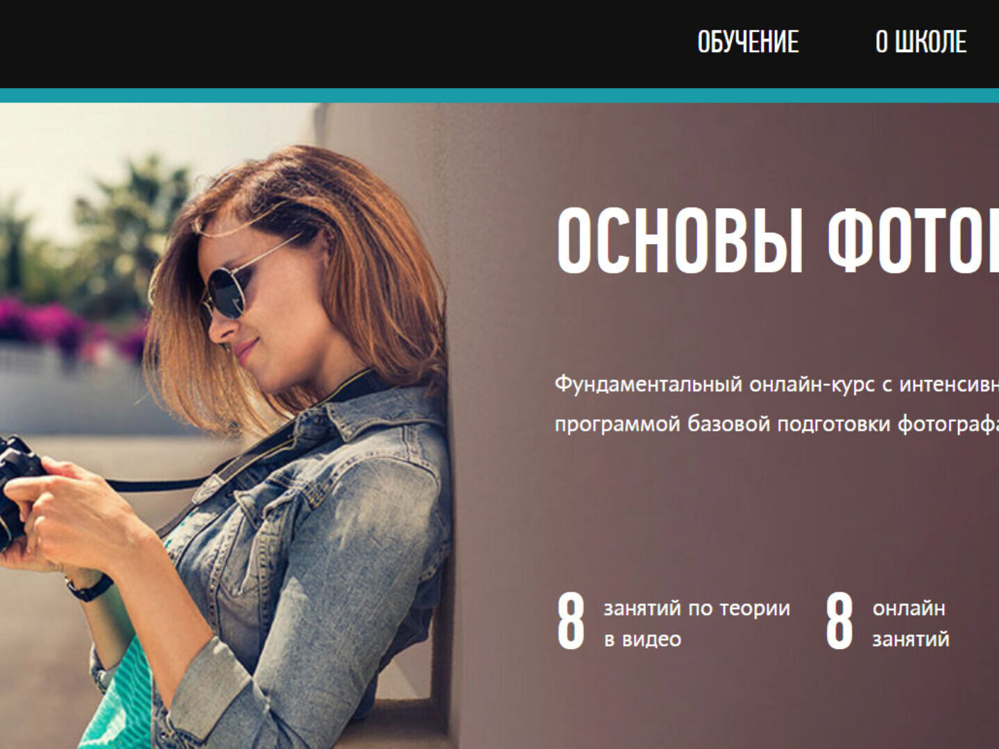Click the large 8 beside занятий по теории
Viewport: 999px width, 749px height.
pos(571,621)
